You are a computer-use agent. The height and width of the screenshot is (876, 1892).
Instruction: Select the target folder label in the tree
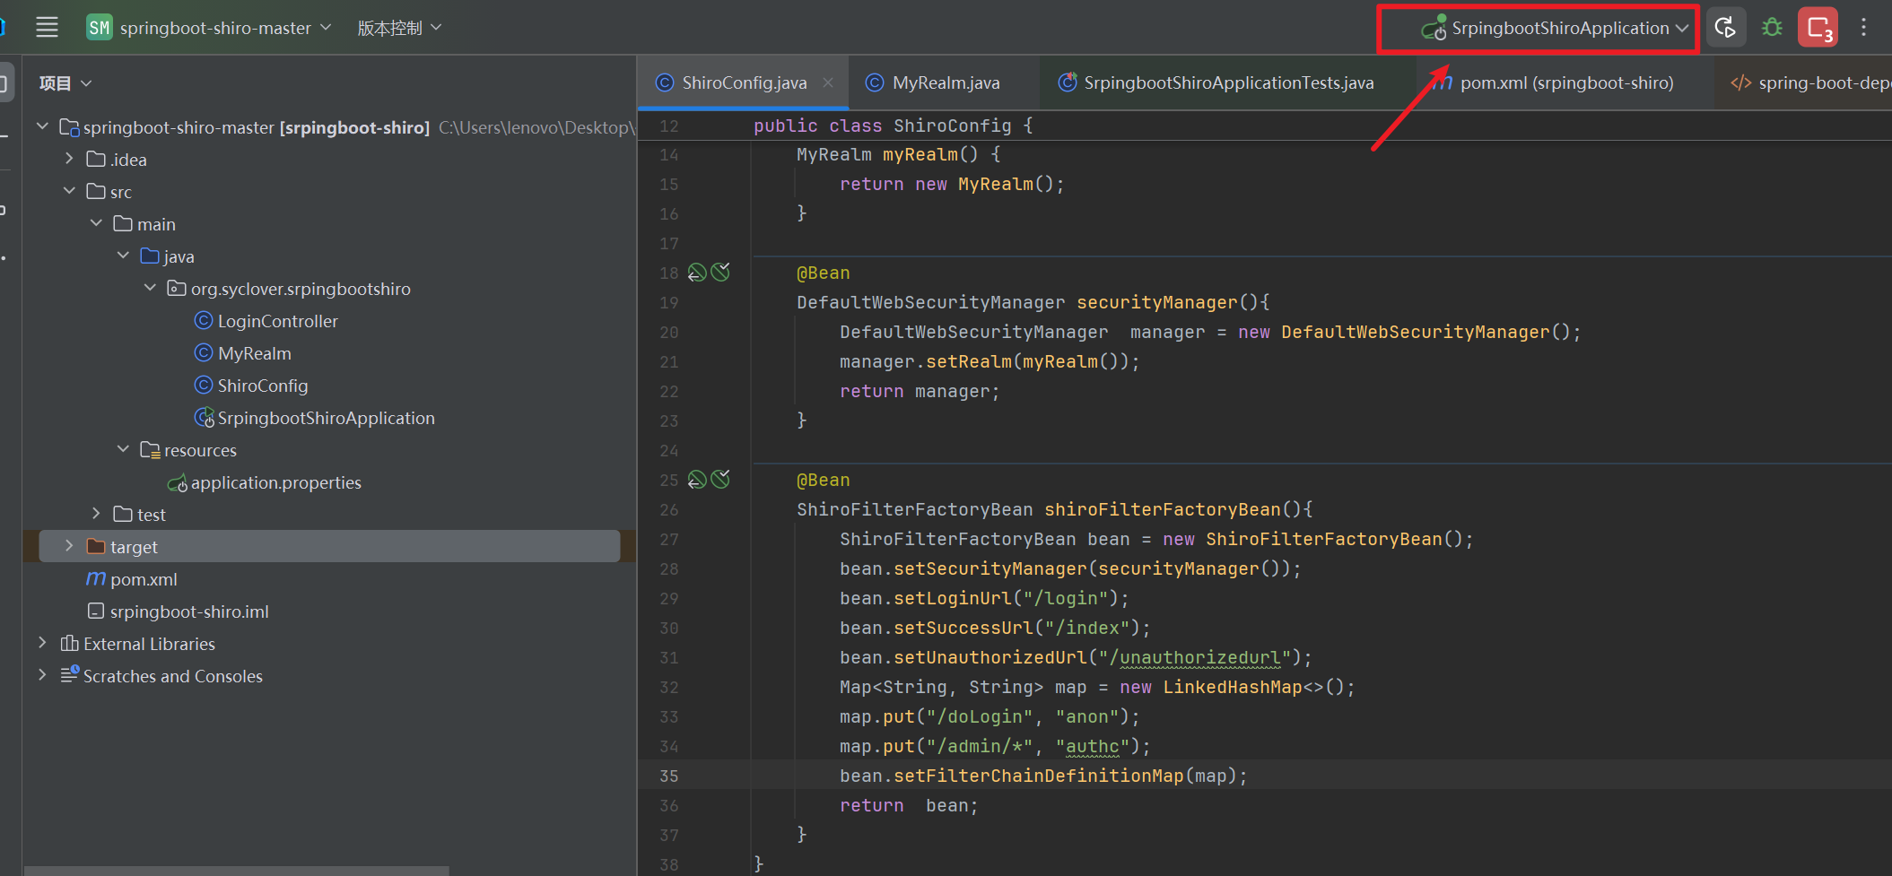click(134, 547)
